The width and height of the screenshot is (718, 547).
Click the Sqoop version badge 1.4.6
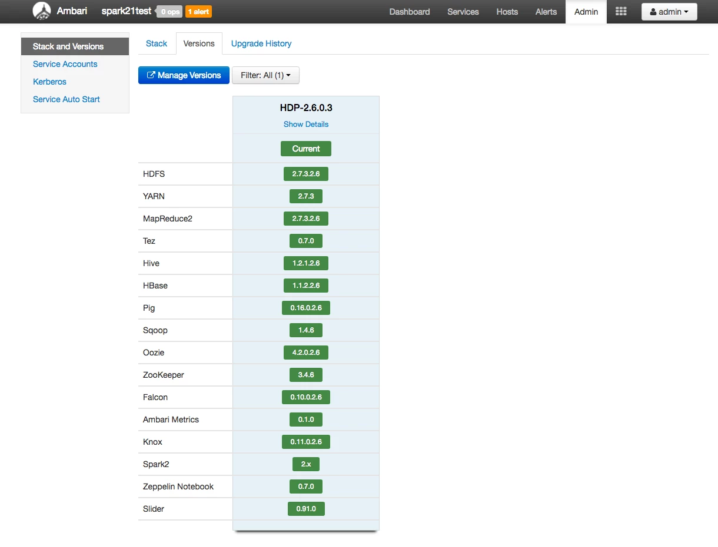tap(306, 330)
